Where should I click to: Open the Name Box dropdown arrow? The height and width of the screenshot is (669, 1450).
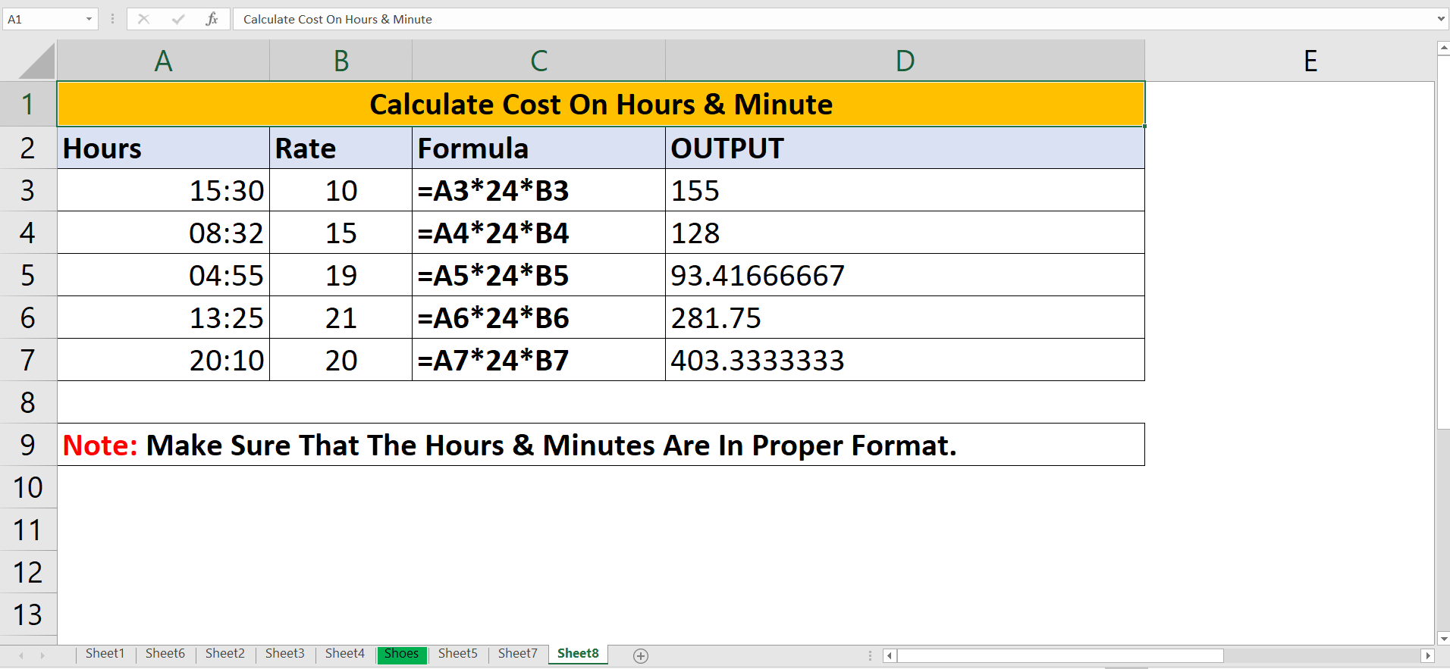coord(89,19)
